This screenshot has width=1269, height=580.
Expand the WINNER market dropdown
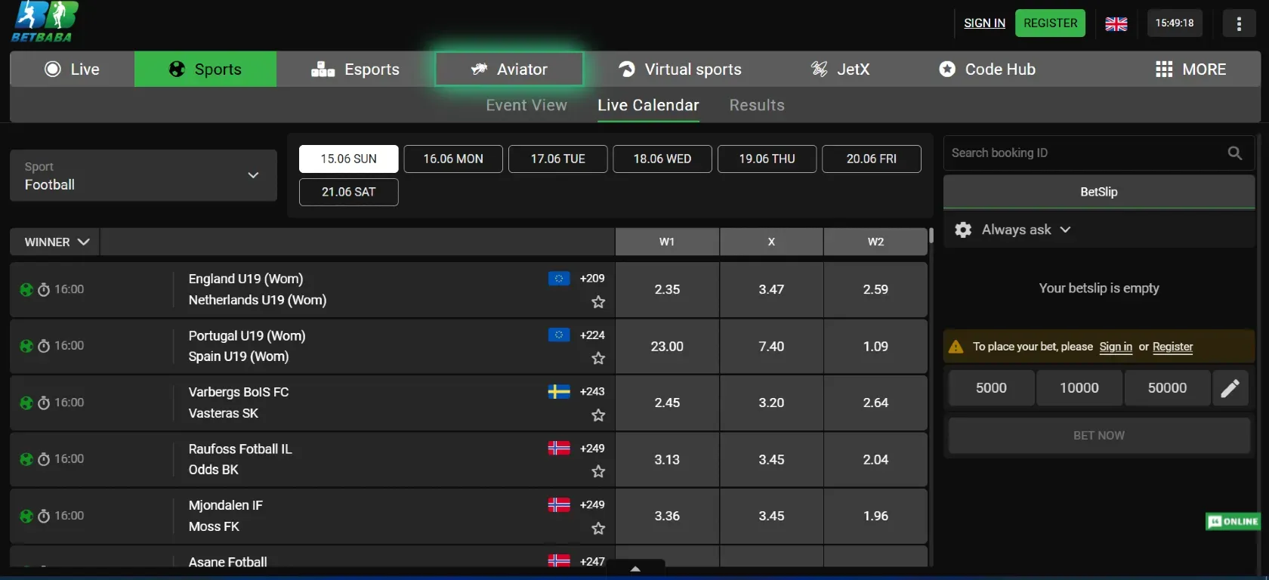[56, 242]
